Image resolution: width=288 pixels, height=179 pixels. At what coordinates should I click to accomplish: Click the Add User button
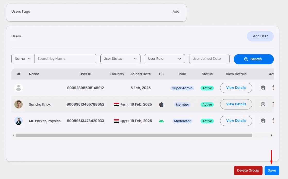click(260, 36)
